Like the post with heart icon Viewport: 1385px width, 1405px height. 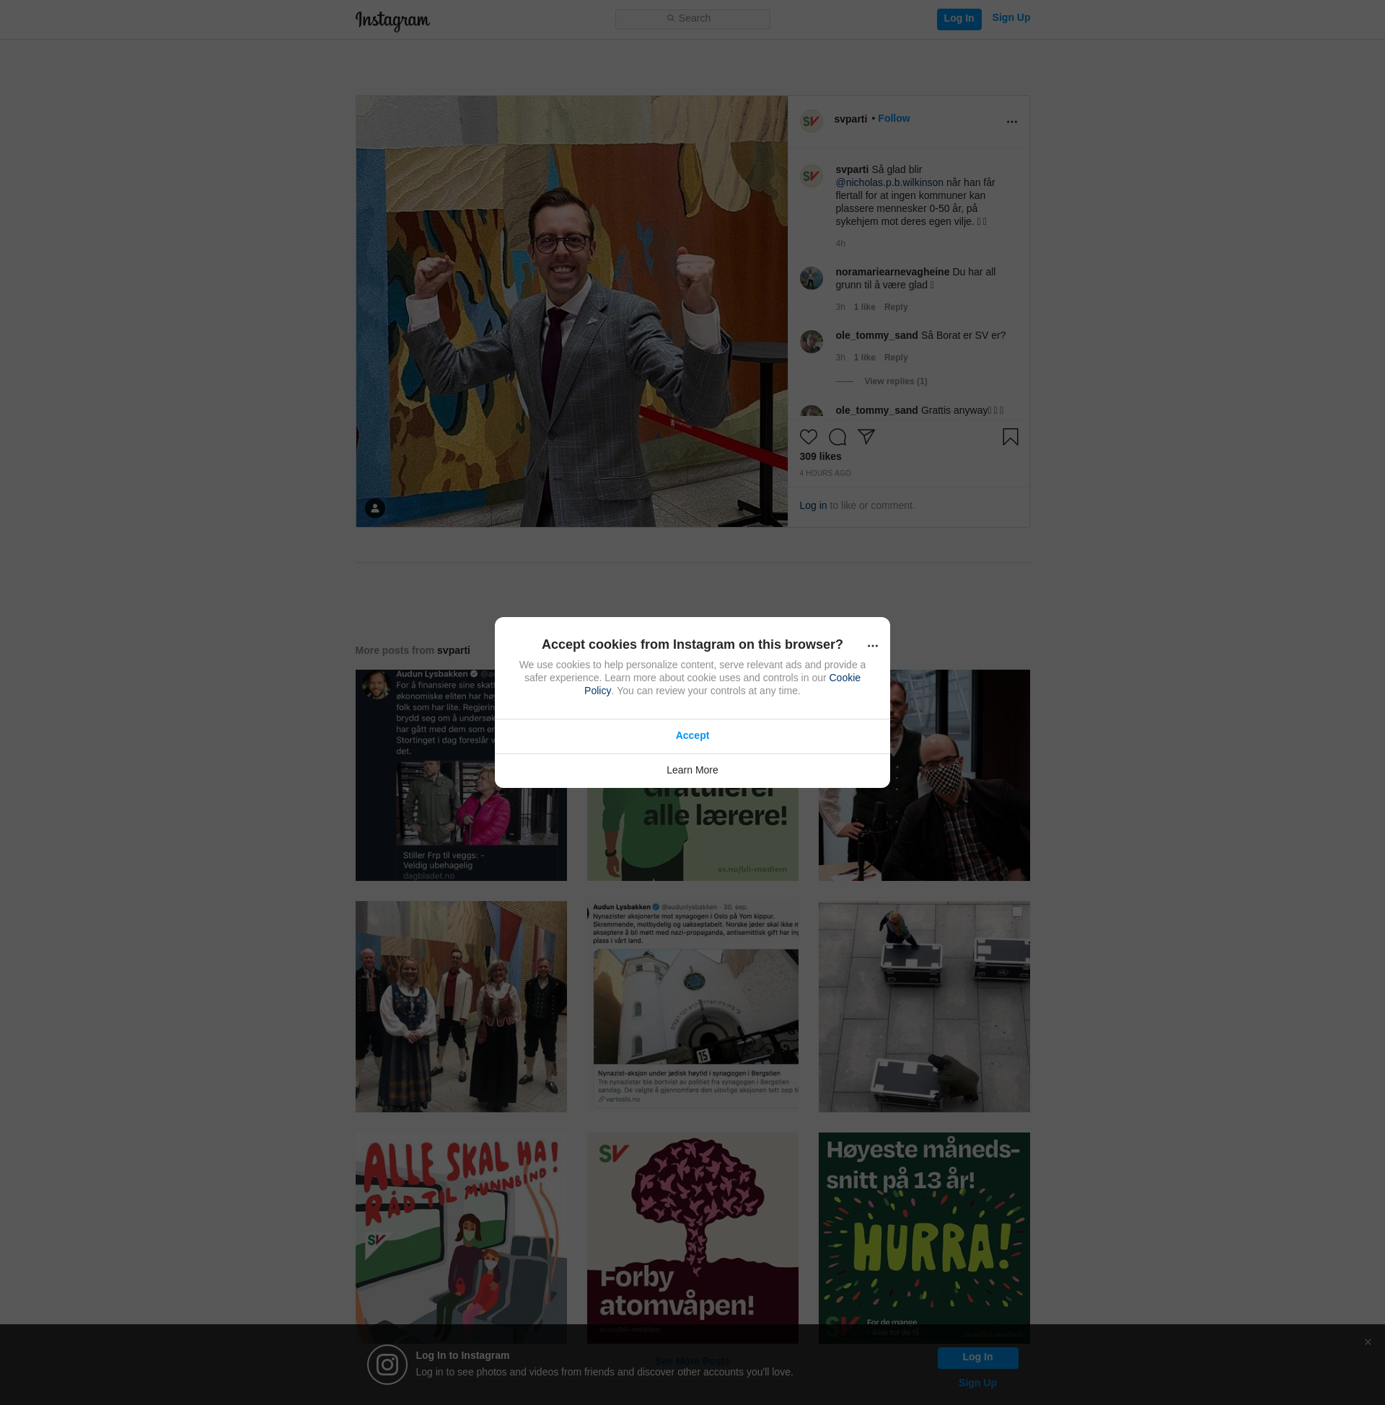(x=808, y=437)
